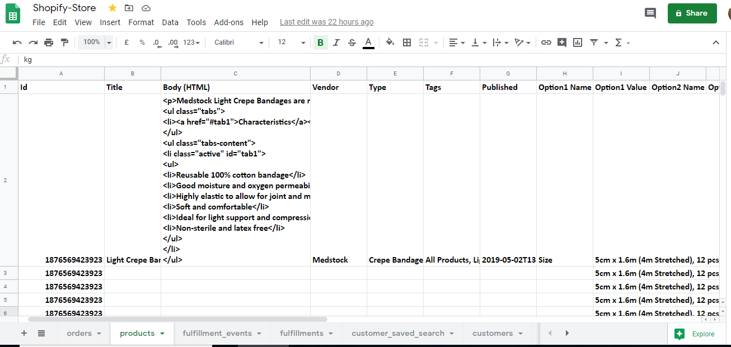Select the paint format tool
Viewport: 731px width, 347px height.
coord(64,42)
